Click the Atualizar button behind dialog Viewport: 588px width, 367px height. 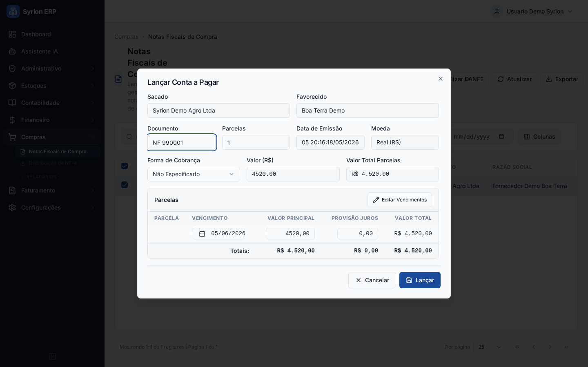[514, 79]
